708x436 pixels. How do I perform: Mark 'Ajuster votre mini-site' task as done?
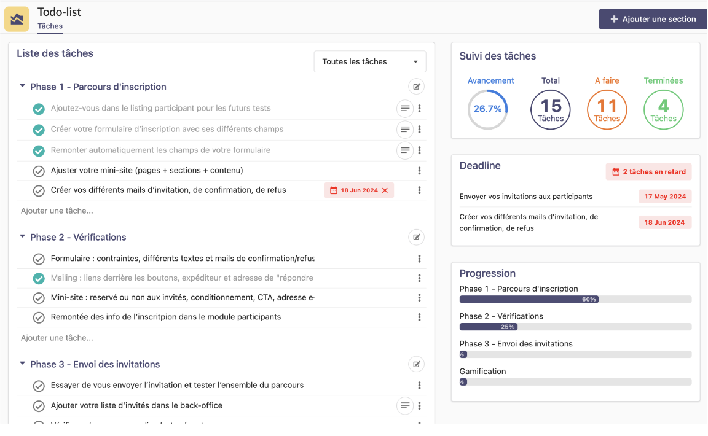tap(39, 171)
